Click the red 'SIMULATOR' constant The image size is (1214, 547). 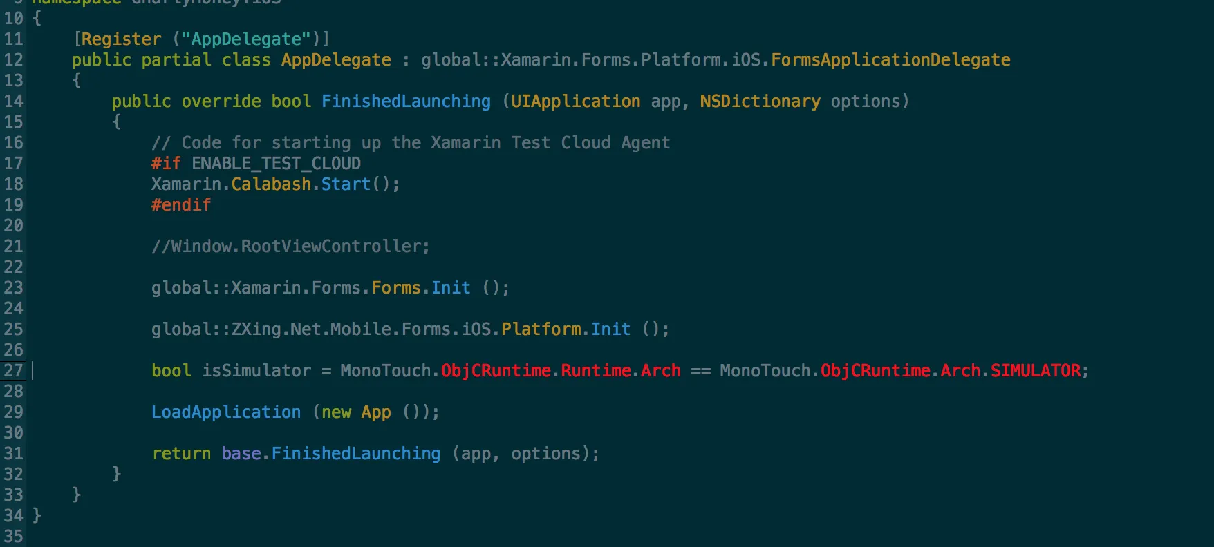tap(1036, 371)
